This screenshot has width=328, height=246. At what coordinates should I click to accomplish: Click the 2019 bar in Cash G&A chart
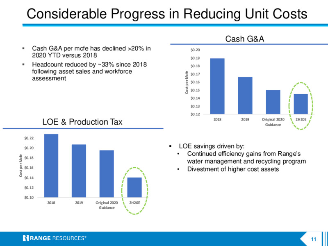click(245, 96)
